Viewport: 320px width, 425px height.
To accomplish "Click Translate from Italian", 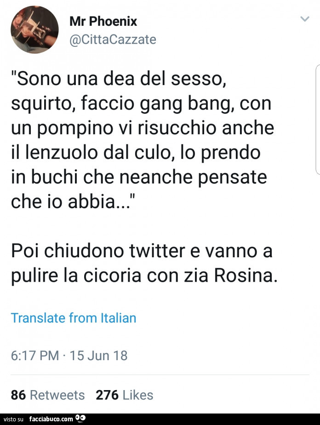I will point(74,317).
